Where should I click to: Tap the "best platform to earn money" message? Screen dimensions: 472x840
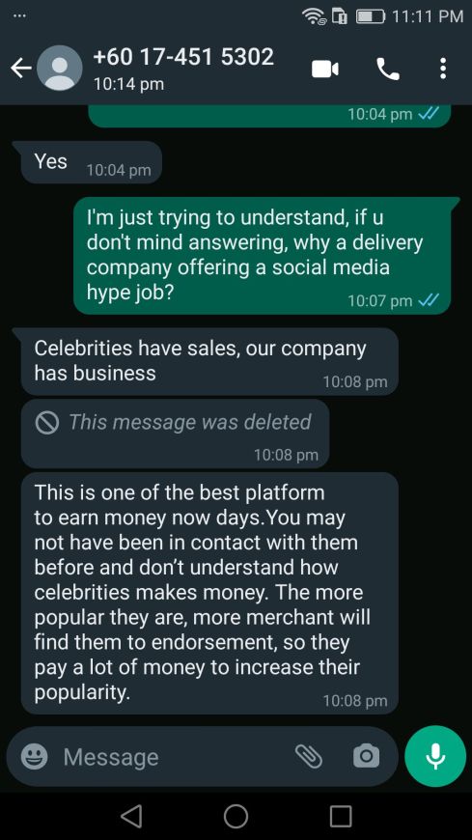click(210, 593)
